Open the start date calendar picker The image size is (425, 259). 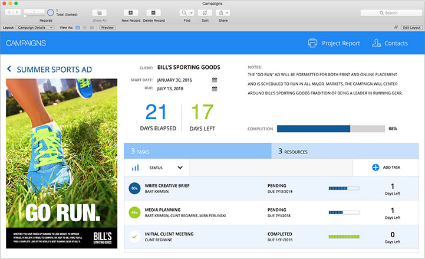coord(215,80)
